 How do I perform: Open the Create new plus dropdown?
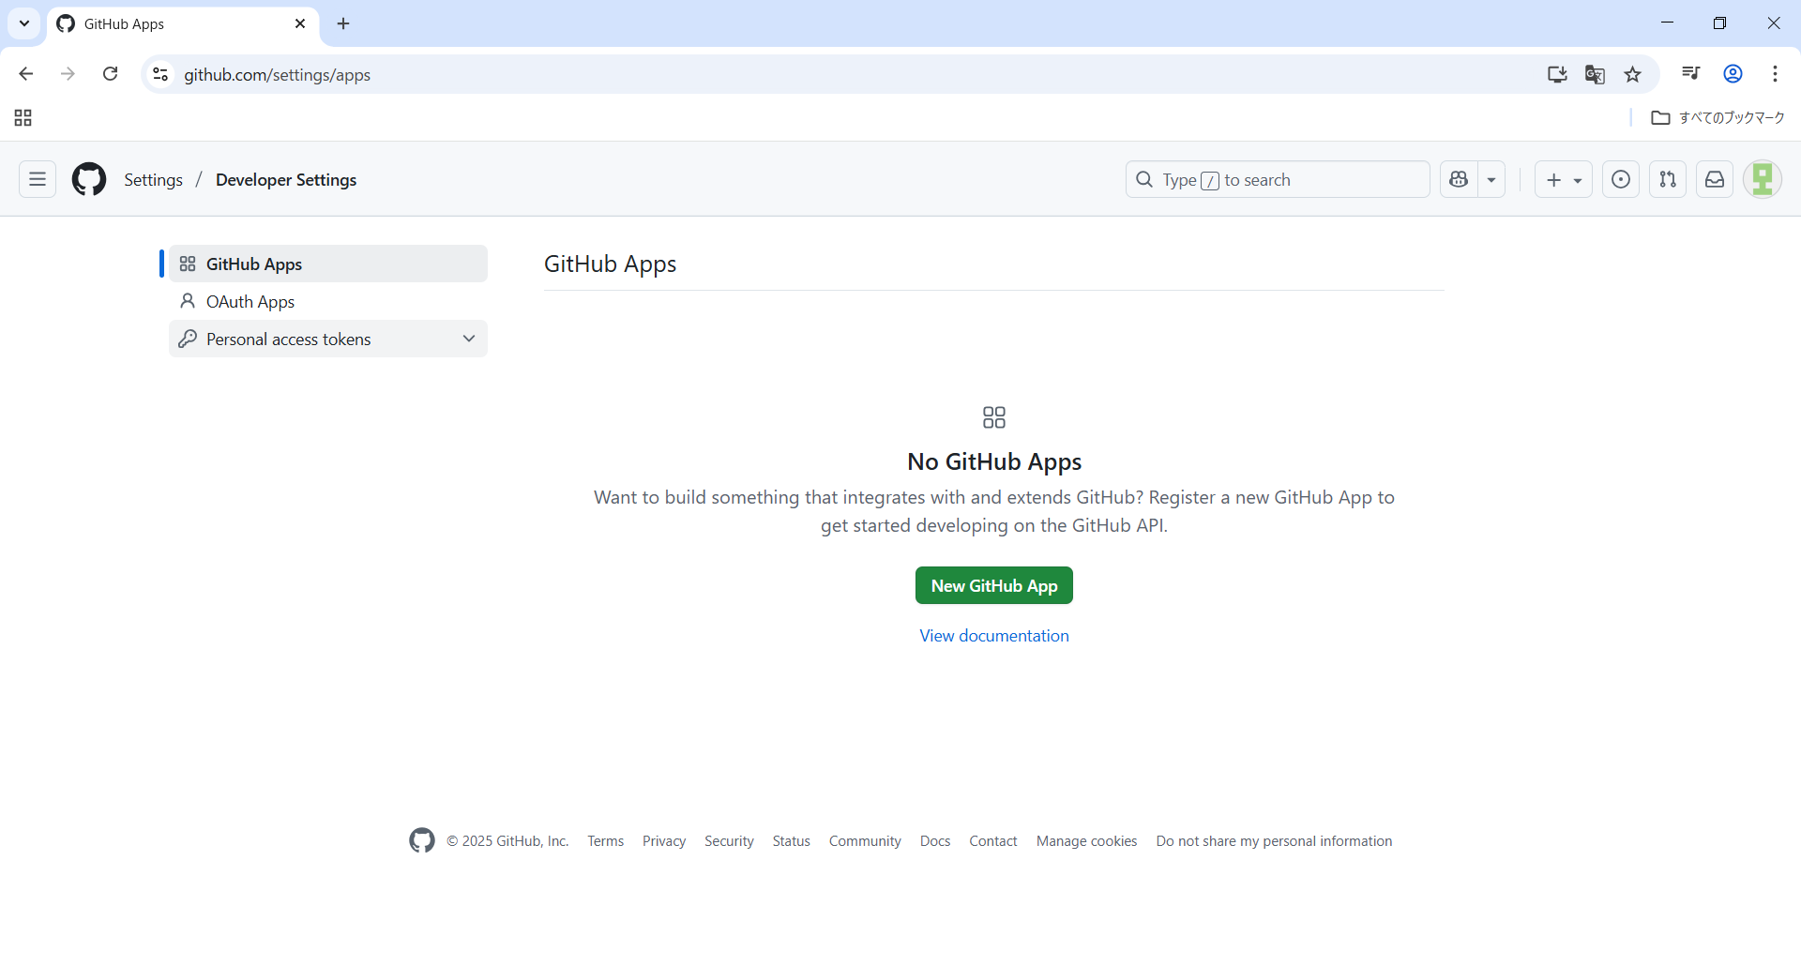1563,179
